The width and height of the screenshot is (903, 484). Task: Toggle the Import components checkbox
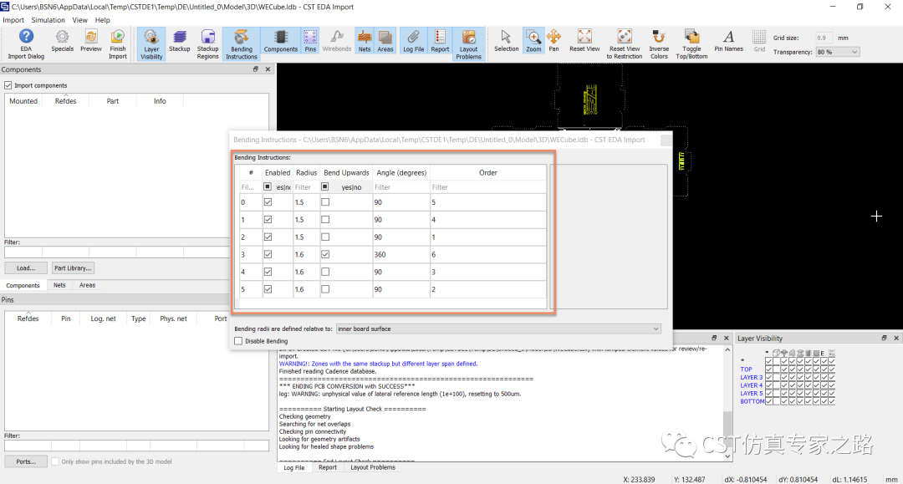click(x=8, y=85)
